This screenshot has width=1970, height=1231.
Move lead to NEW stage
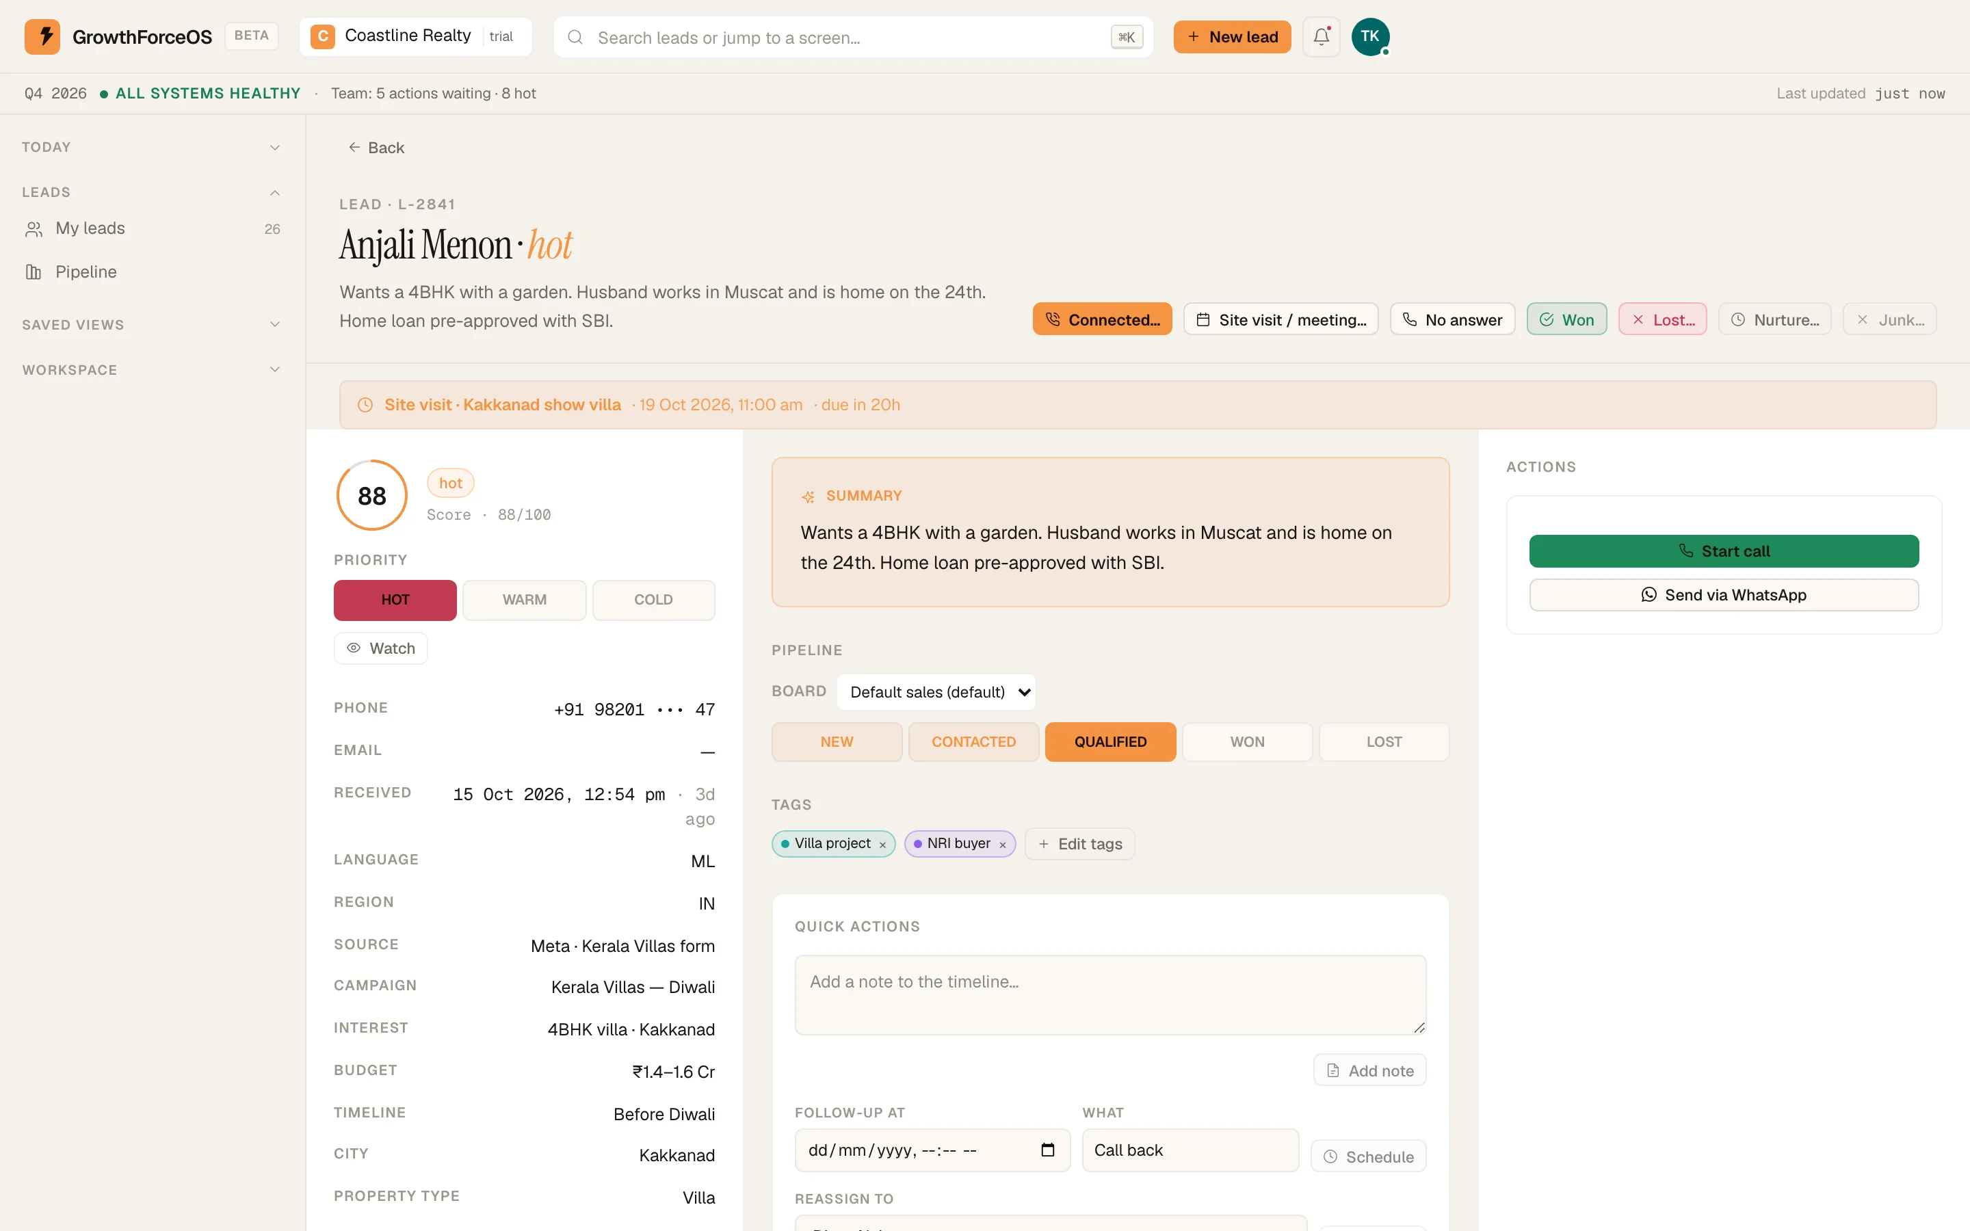pos(837,742)
